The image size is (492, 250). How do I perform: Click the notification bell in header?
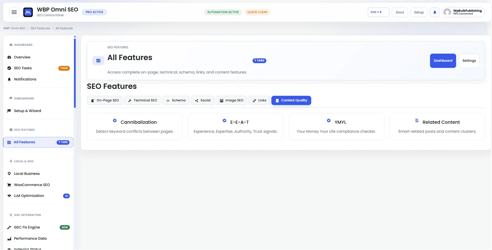pyautogui.click(x=434, y=12)
